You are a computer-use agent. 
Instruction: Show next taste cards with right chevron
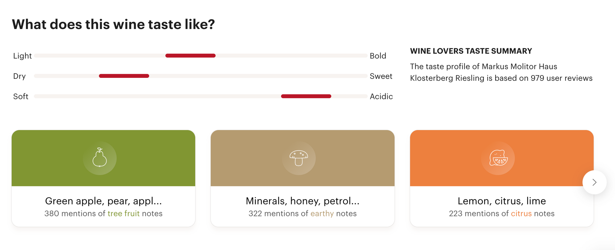pyautogui.click(x=594, y=182)
